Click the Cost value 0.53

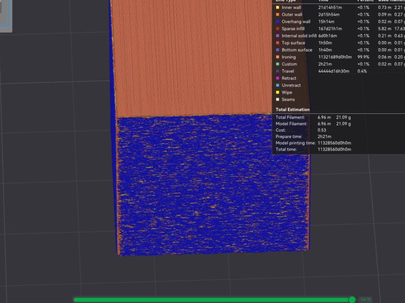click(x=322, y=130)
